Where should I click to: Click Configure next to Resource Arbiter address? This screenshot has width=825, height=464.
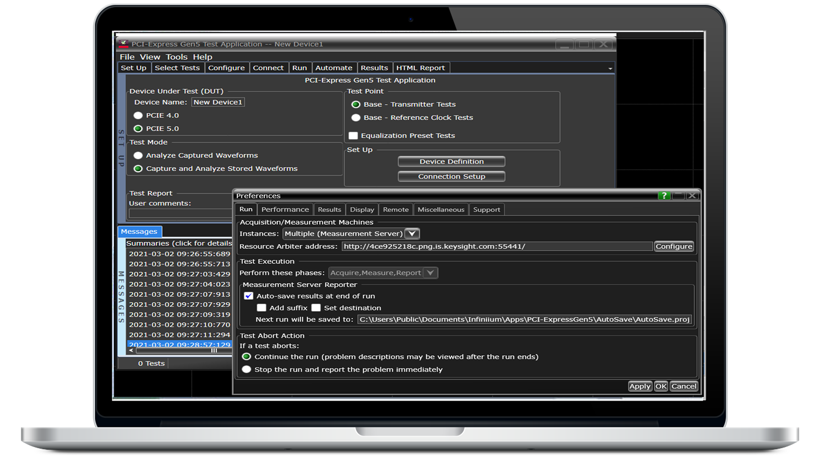tap(674, 246)
